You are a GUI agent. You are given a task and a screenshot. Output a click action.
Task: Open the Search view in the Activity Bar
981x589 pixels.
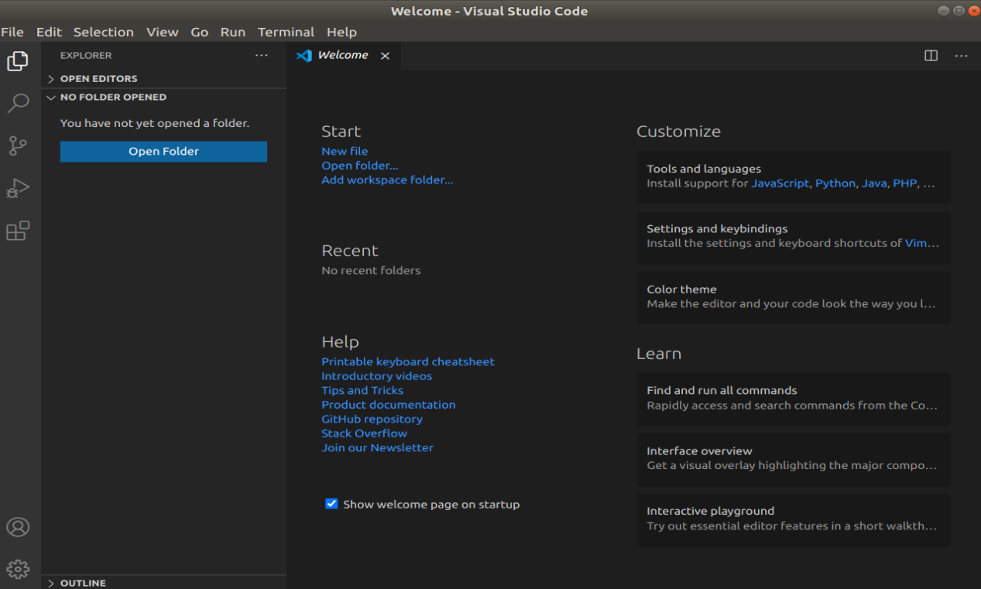coord(17,103)
